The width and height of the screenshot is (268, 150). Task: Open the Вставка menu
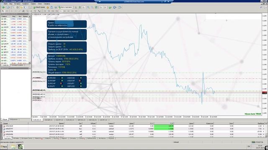point(17,4)
